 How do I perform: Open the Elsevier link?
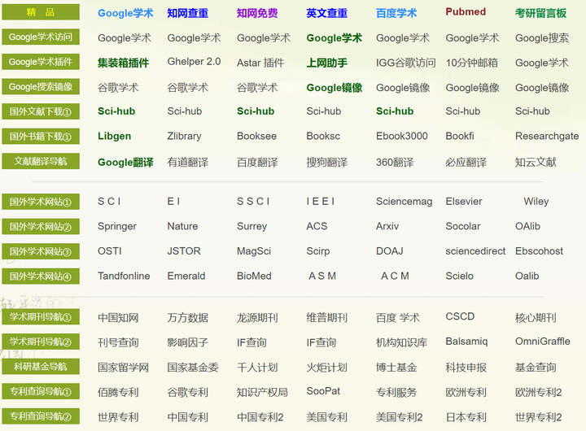(x=464, y=202)
